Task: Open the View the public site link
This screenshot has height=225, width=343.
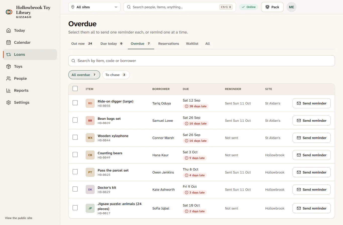Action: [x=19, y=218]
